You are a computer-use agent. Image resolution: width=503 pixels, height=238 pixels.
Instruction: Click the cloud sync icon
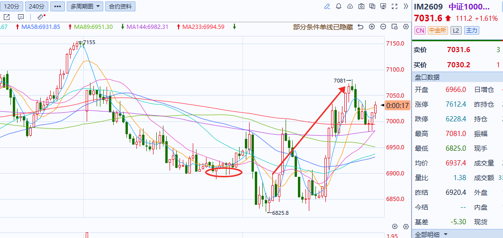[x=350, y=6]
